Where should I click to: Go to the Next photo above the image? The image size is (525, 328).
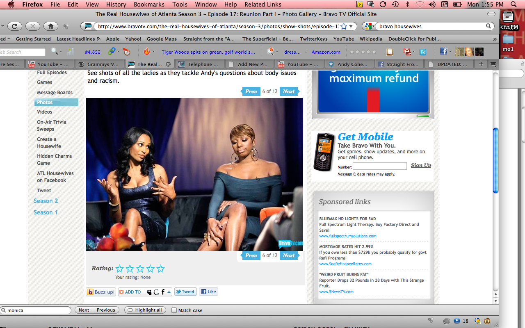(x=289, y=91)
